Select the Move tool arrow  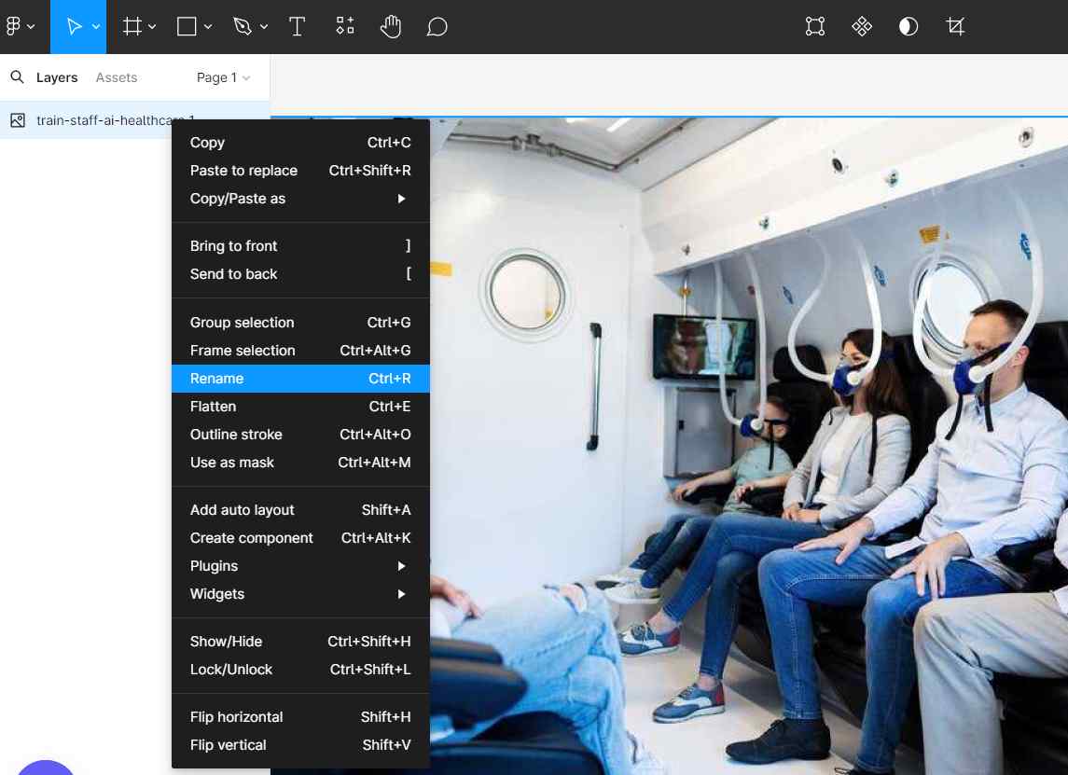(x=74, y=27)
